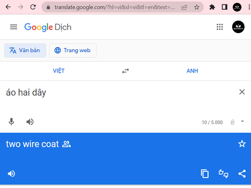
Task: Open the hamburger navigation menu
Action: click(x=13, y=27)
